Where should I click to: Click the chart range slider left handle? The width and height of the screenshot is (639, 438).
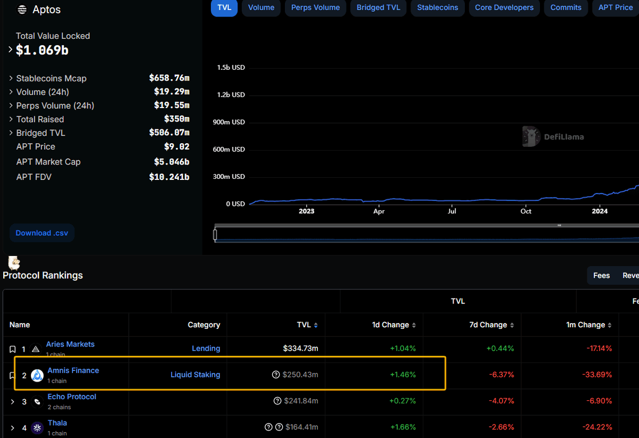pos(215,234)
